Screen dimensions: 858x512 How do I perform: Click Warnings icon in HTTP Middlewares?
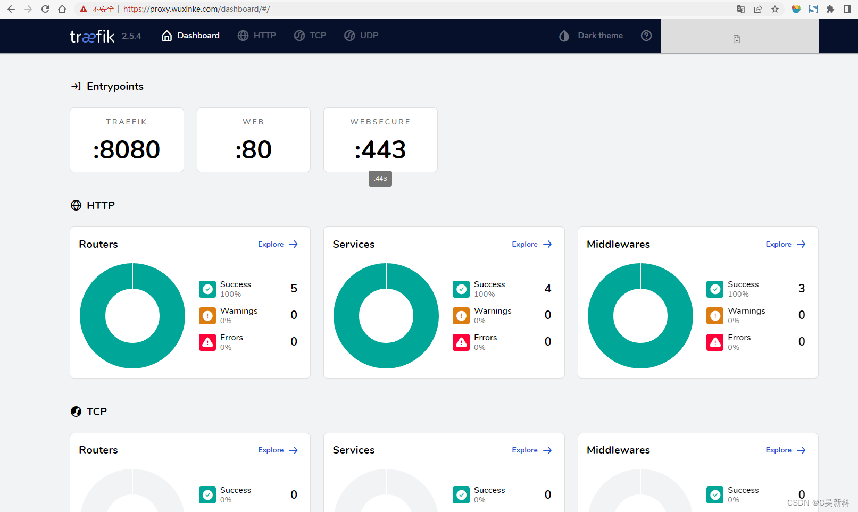pyautogui.click(x=715, y=316)
